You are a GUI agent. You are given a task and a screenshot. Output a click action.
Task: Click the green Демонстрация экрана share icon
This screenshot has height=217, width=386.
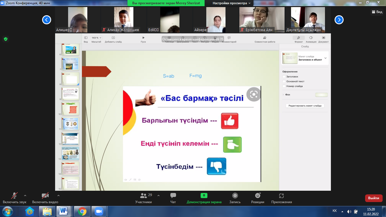[x=204, y=196]
